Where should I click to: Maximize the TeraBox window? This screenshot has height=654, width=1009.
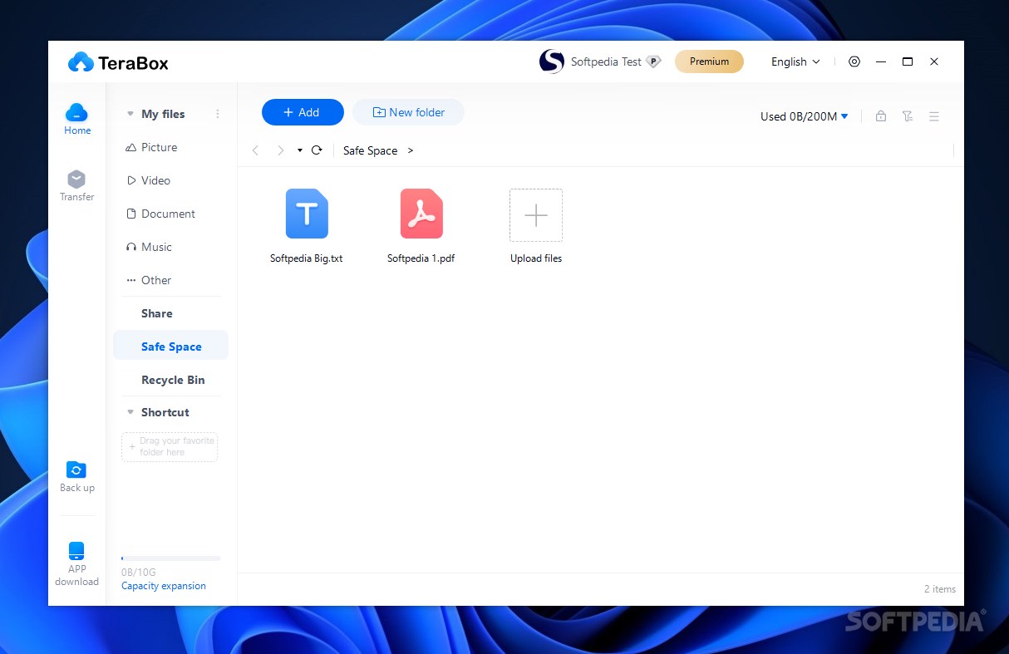[908, 61]
